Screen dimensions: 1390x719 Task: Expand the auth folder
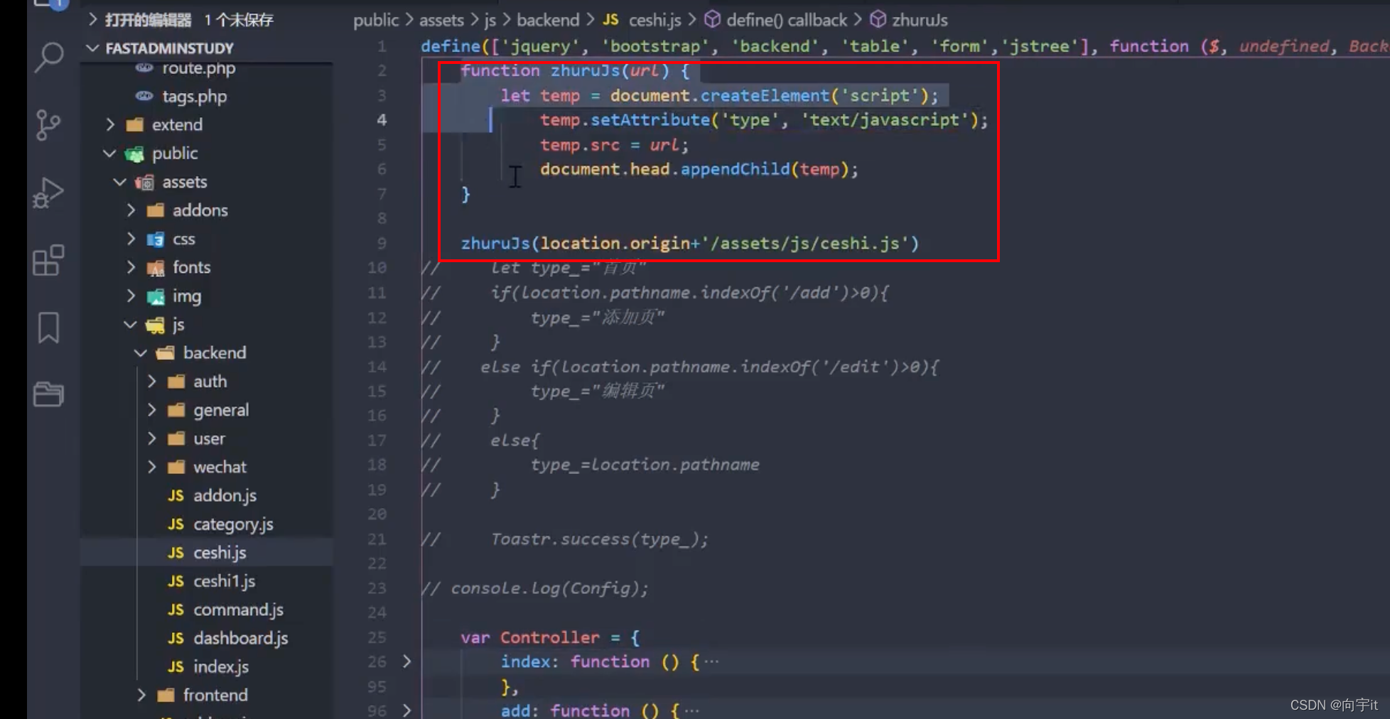pos(151,382)
